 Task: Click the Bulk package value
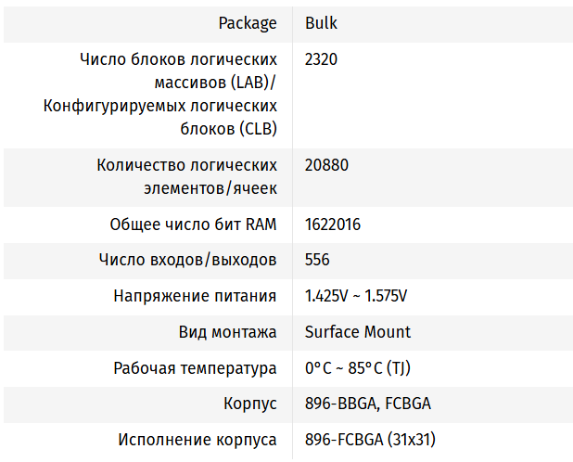[321, 22]
